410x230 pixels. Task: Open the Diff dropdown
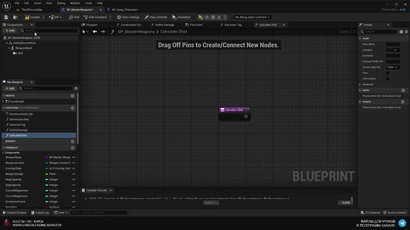(55, 17)
